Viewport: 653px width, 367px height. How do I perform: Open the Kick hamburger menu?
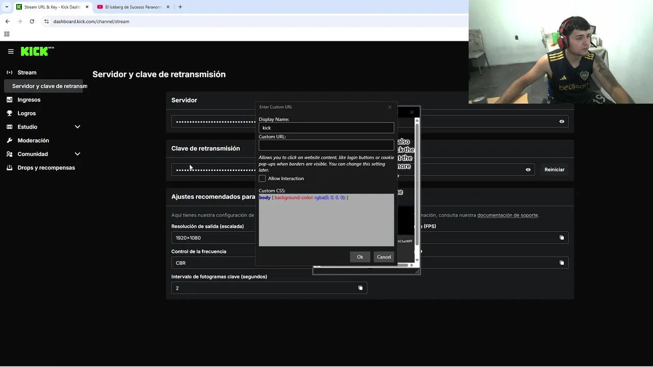point(11,51)
